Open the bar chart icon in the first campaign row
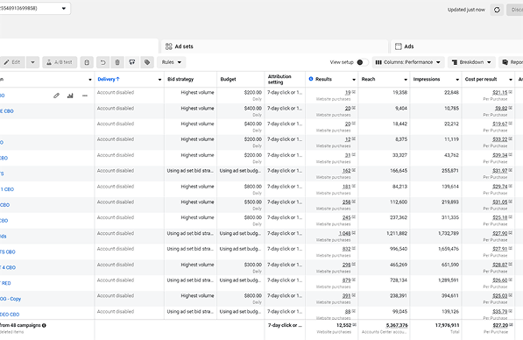This screenshot has width=523, height=340. tap(70, 96)
